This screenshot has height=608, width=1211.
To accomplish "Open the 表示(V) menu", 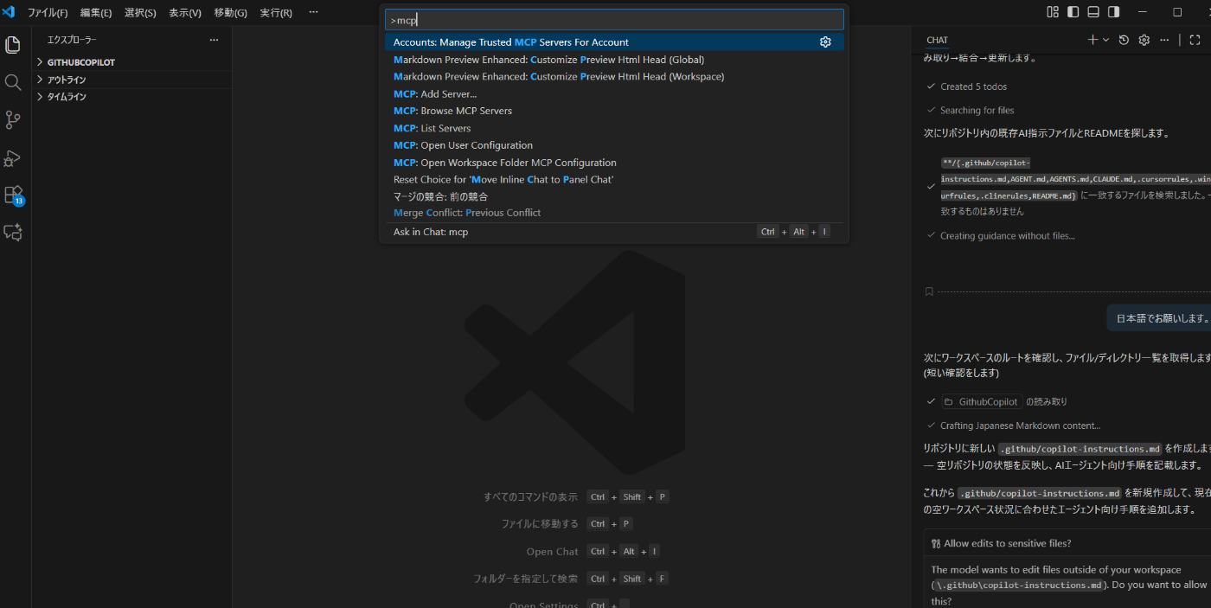I will tap(185, 13).
